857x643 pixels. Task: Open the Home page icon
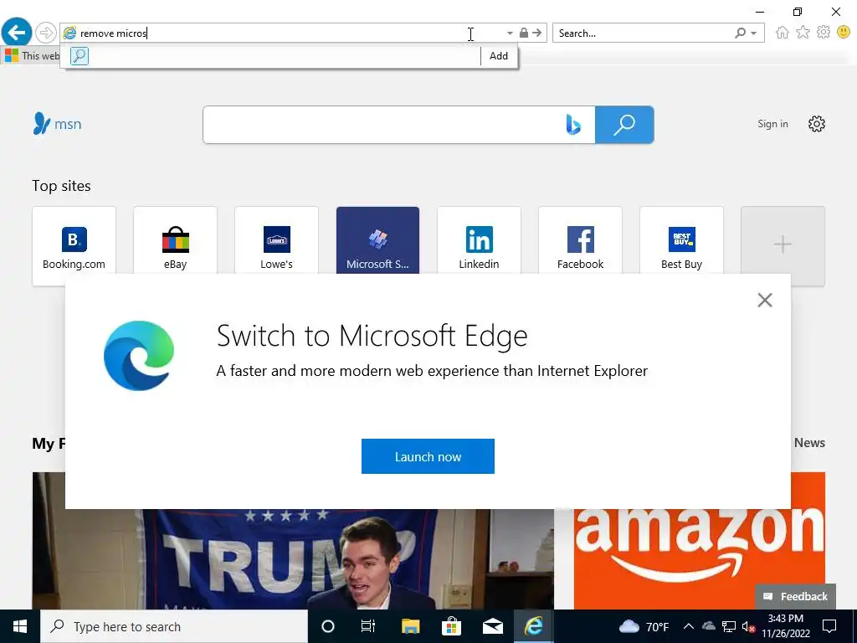(783, 33)
